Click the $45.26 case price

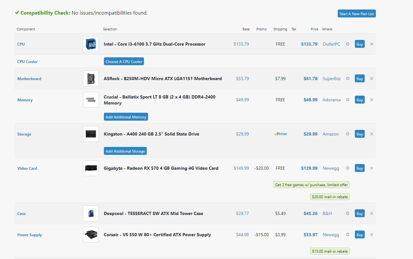[310, 213]
